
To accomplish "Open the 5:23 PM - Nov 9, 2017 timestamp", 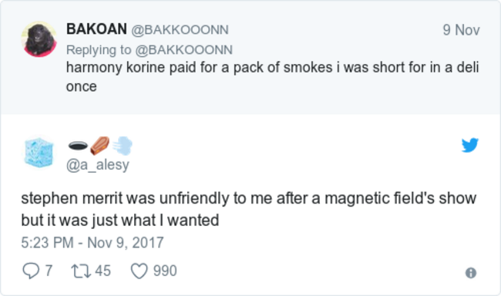I will [92, 243].
